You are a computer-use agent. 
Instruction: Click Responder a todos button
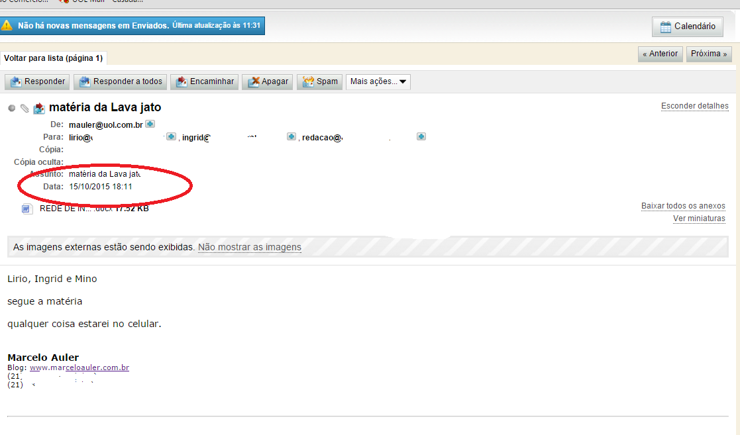(121, 81)
